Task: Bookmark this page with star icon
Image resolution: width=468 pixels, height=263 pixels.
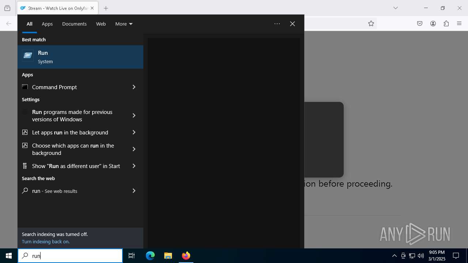Action: [x=371, y=23]
